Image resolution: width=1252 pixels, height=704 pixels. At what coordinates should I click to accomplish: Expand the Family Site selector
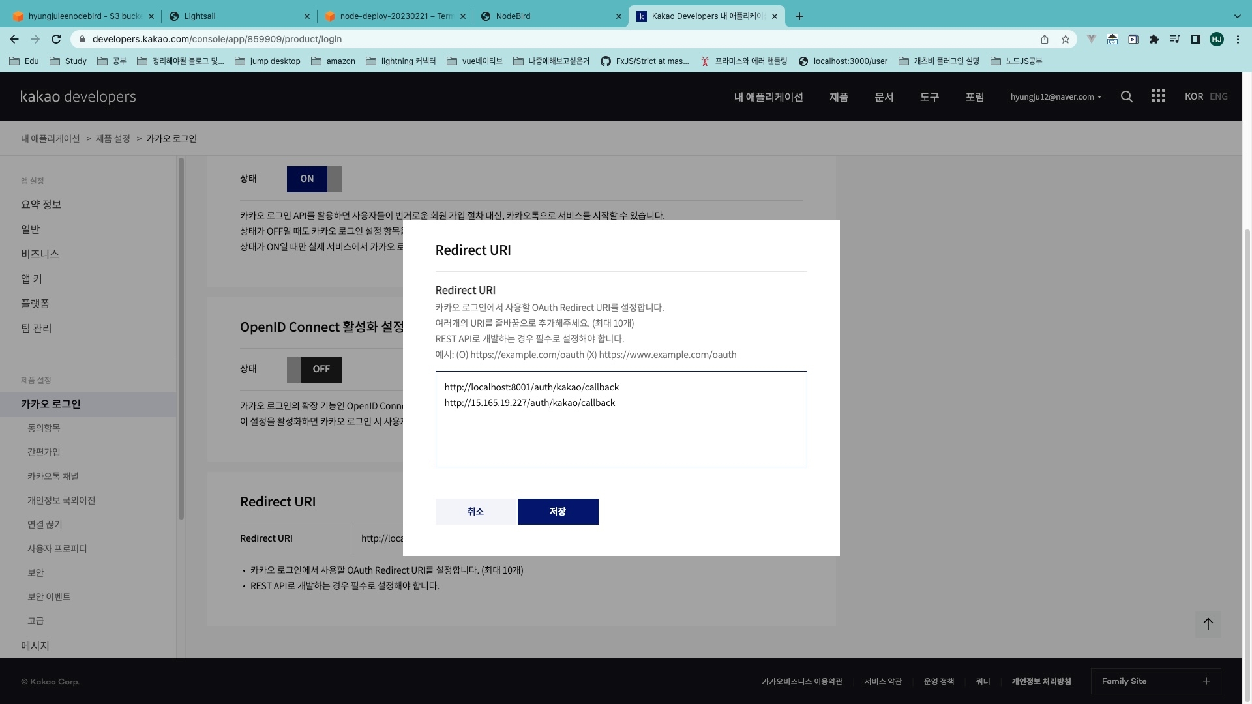(1155, 681)
